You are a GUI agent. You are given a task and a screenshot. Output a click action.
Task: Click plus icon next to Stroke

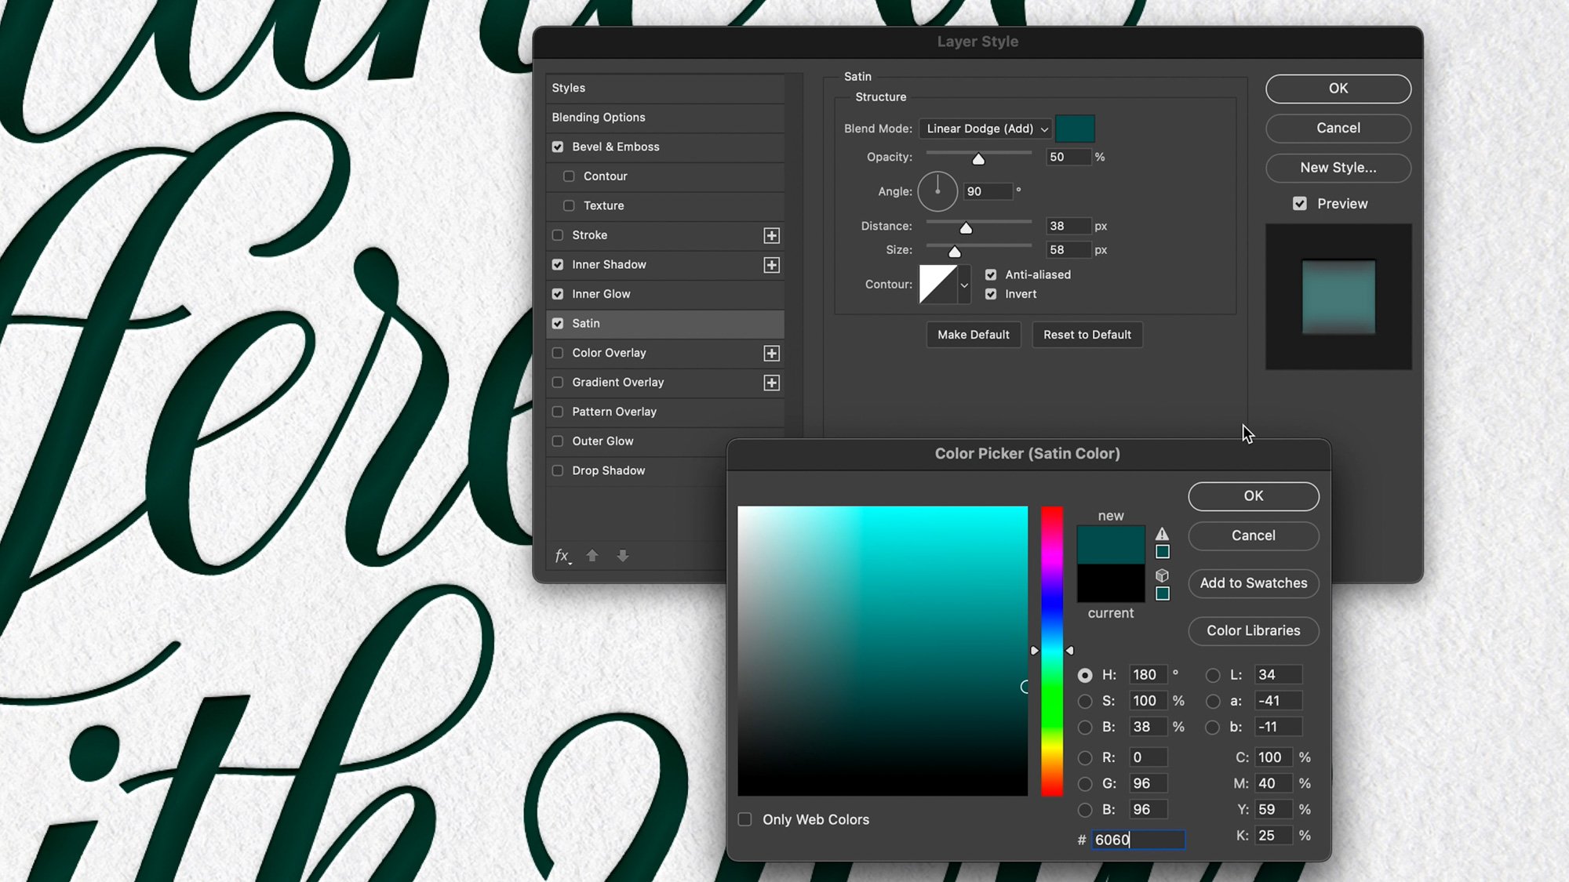click(x=771, y=235)
